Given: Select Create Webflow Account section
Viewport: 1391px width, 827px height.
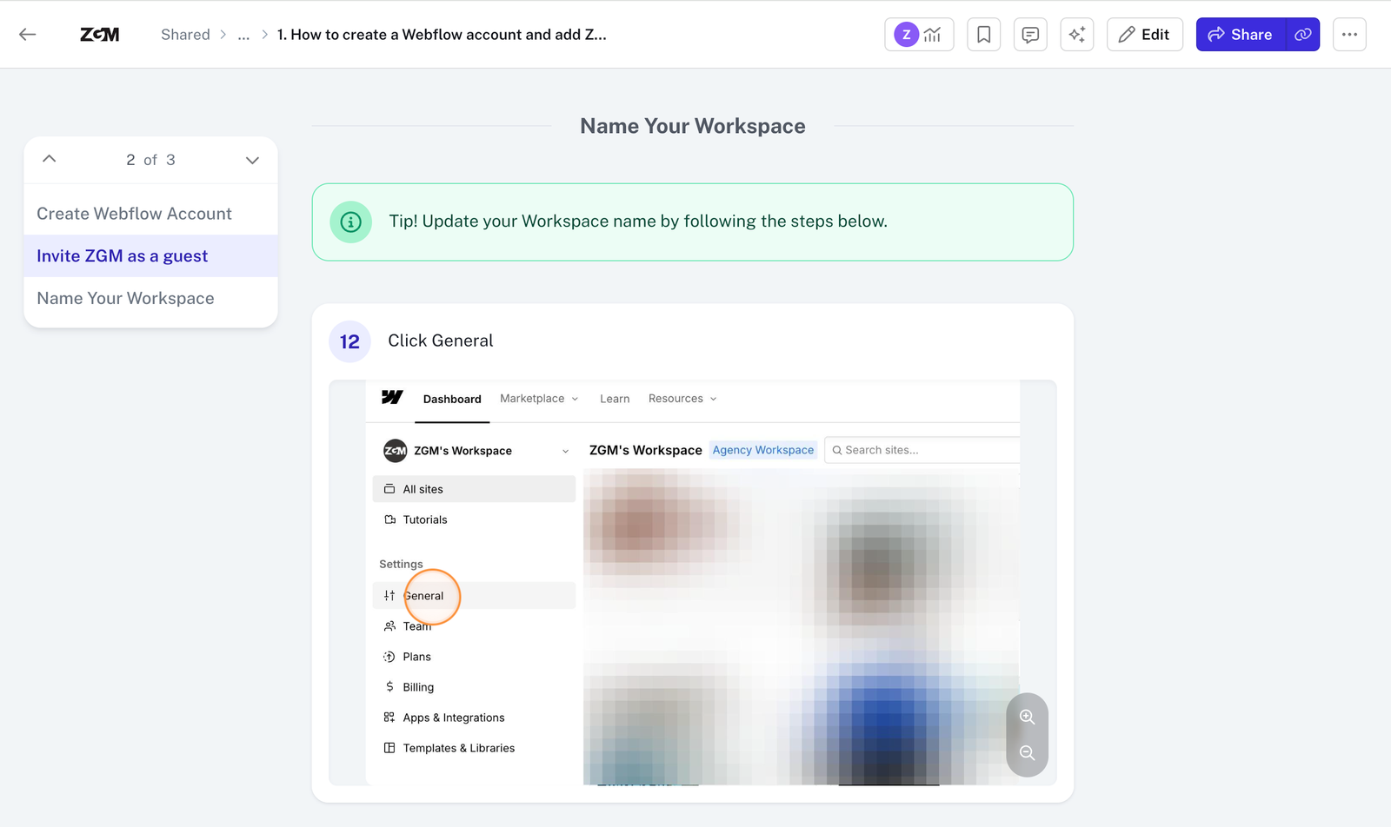Looking at the screenshot, I should (x=134, y=214).
